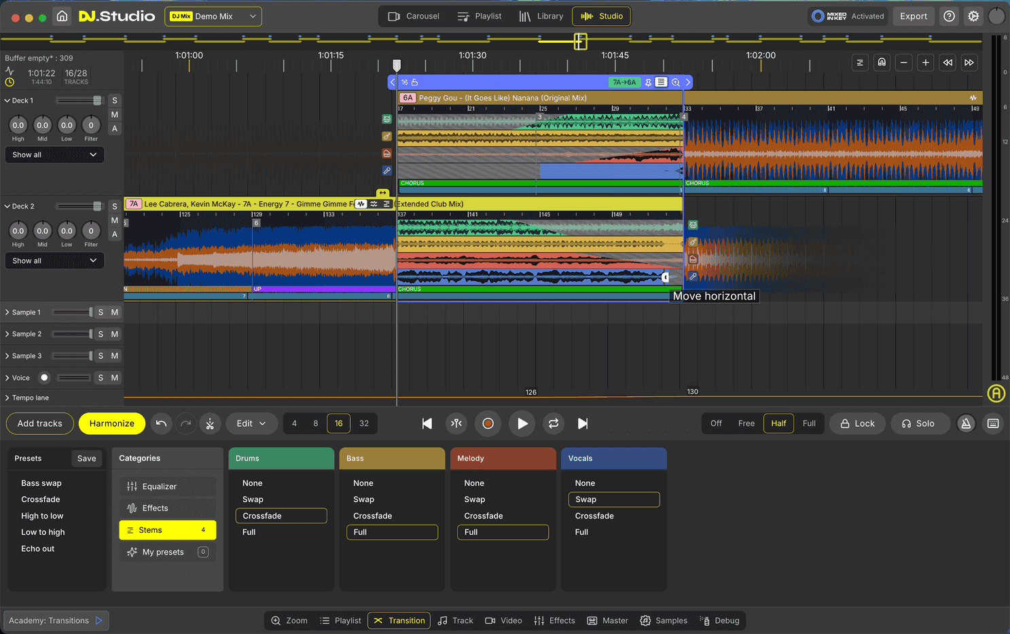Click the headphones icon above timeline
The image size is (1010, 634).
(882, 63)
